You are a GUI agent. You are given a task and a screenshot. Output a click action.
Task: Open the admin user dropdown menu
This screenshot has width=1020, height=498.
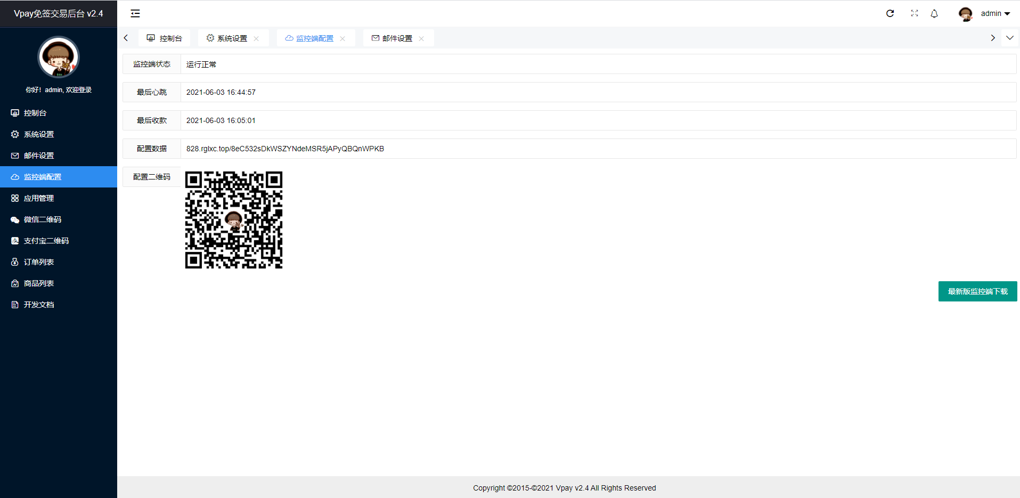coord(990,13)
